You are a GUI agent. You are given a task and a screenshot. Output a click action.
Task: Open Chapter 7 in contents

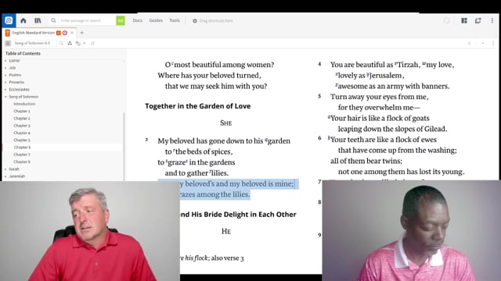(x=22, y=155)
